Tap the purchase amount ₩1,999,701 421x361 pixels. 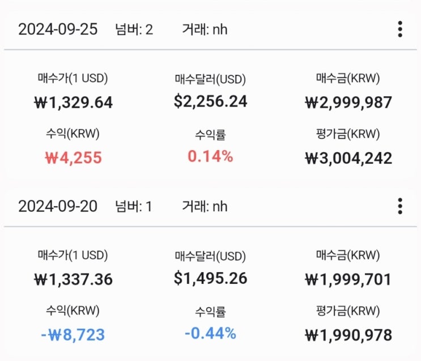click(x=348, y=279)
